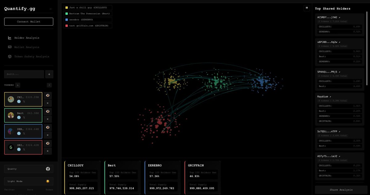Open the Quanty assistant button
This screenshot has width=370, height=195.
click(x=29, y=169)
